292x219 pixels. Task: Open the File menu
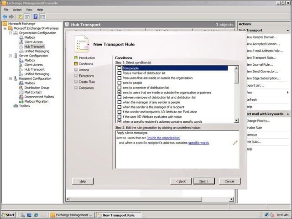click(6, 10)
